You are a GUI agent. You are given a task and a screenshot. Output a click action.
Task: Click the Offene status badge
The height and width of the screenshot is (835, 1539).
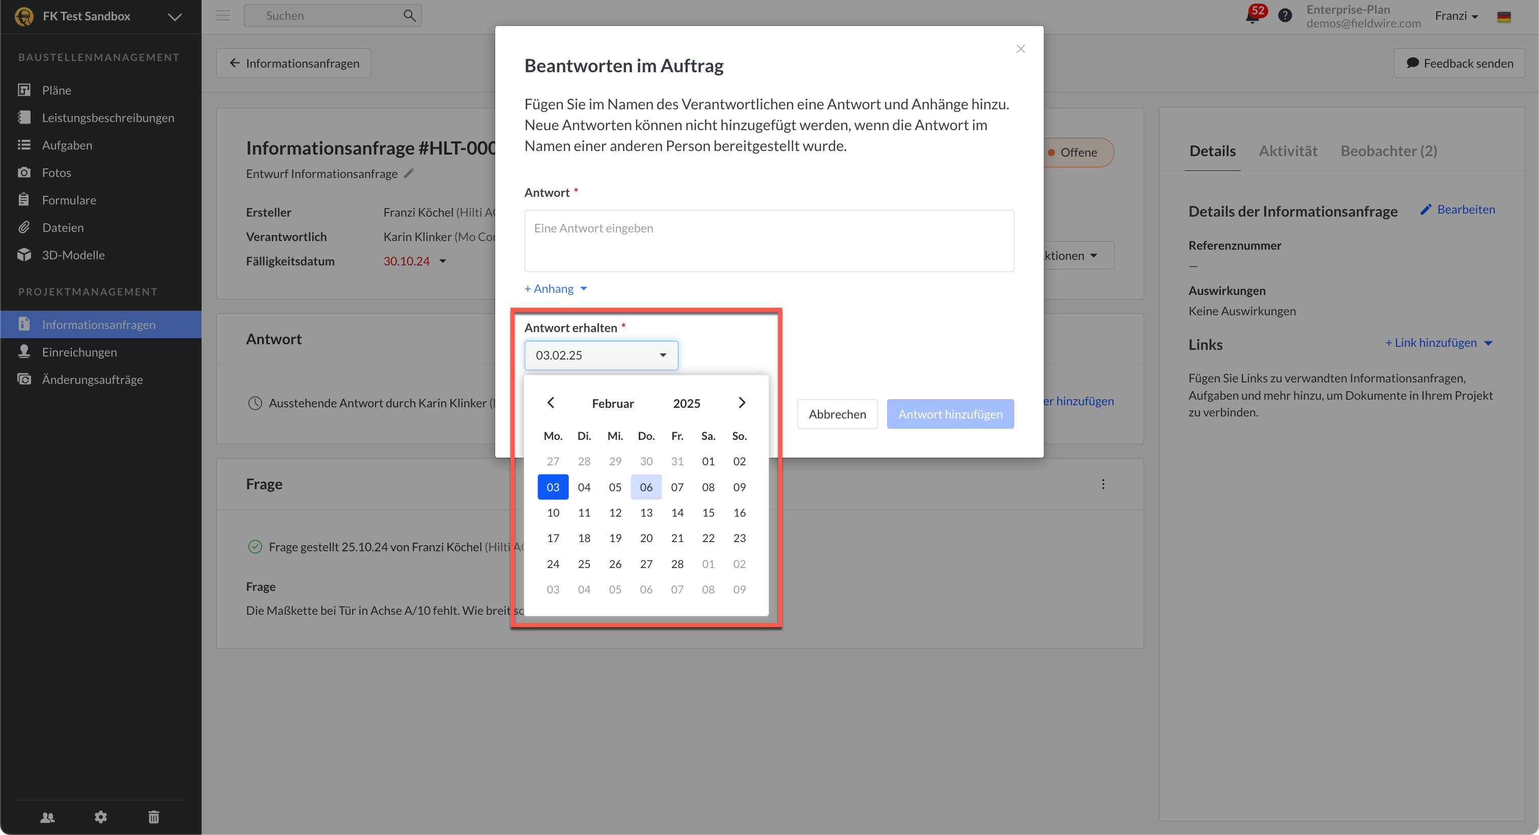click(x=1078, y=152)
